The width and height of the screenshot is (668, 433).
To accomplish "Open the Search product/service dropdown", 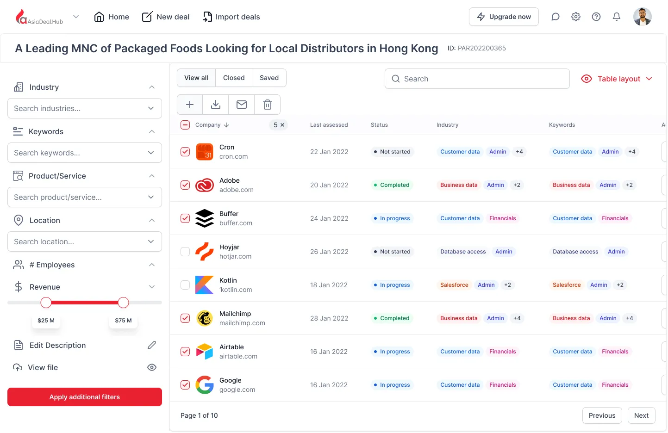I will click(85, 197).
